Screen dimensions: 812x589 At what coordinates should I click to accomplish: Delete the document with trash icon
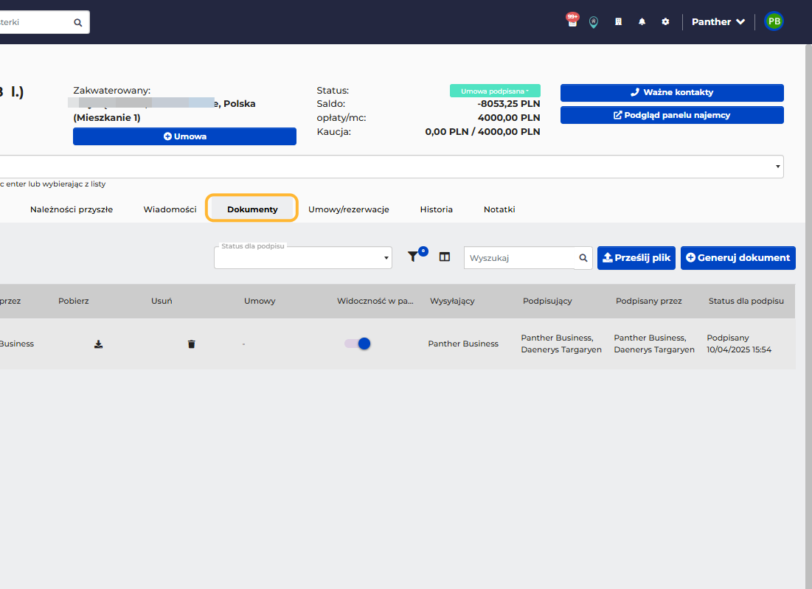(192, 344)
